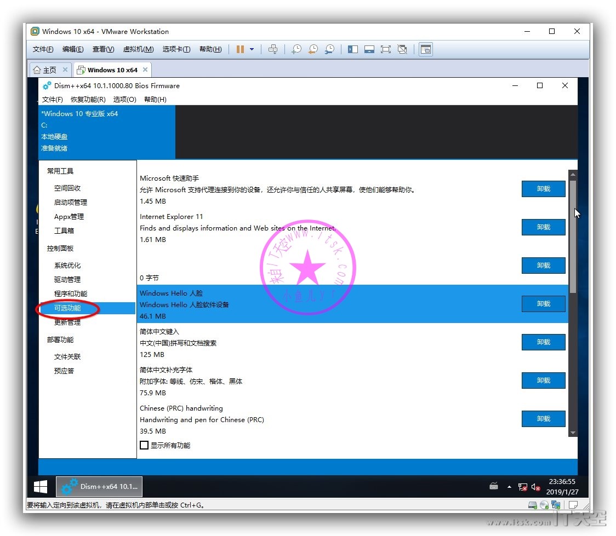Click Send Ctrl+Alt+Del toolbar icon
The height and width of the screenshot is (536, 616).
point(273,49)
